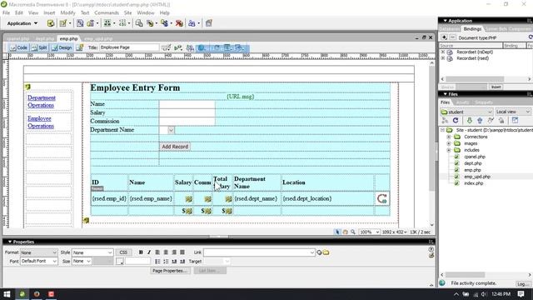Select the Zoom tool in the status bar
533x300 pixels.
click(353, 232)
